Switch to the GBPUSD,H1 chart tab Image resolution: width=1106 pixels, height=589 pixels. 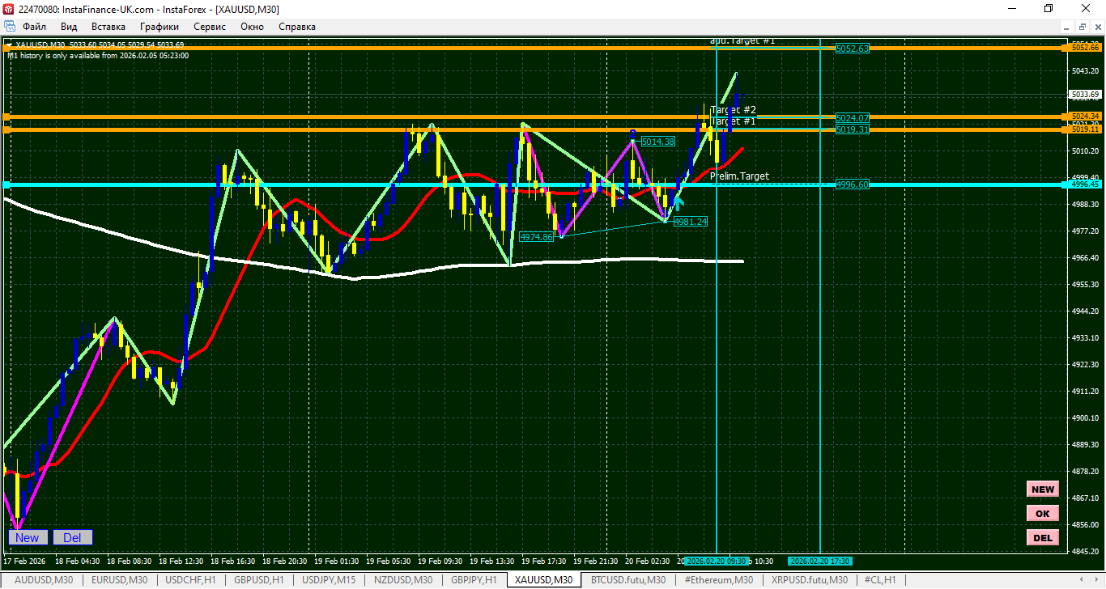pos(259,580)
